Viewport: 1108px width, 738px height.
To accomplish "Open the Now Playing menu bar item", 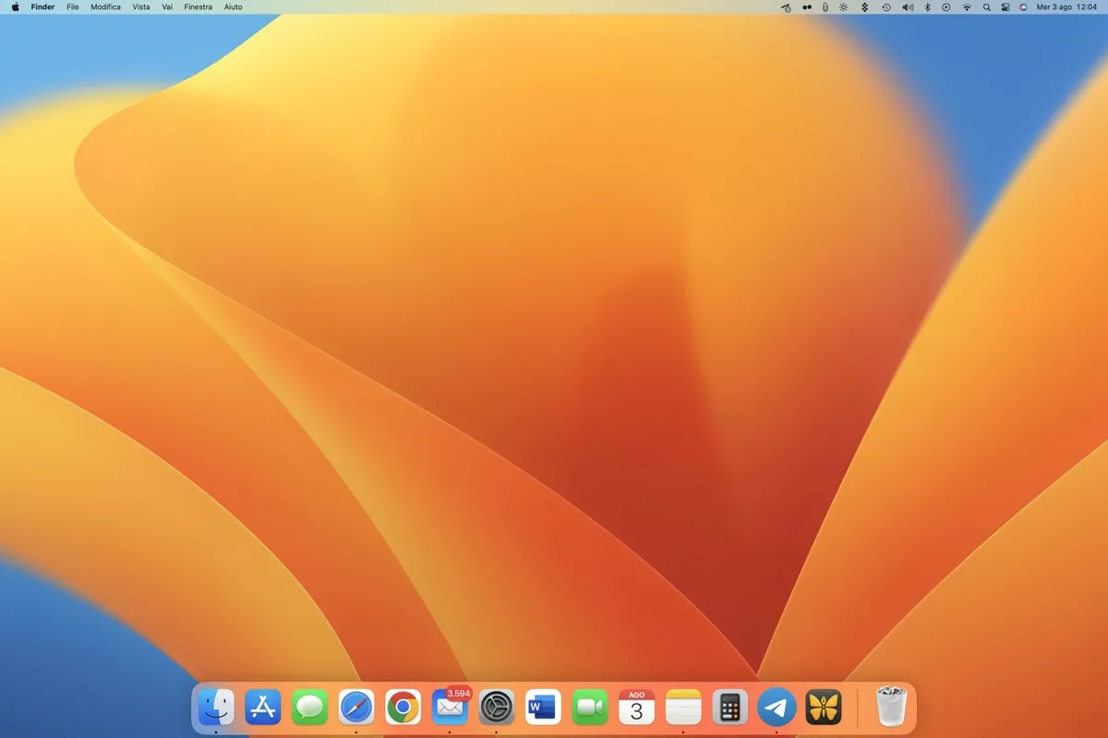I will pyautogui.click(x=946, y=7).
